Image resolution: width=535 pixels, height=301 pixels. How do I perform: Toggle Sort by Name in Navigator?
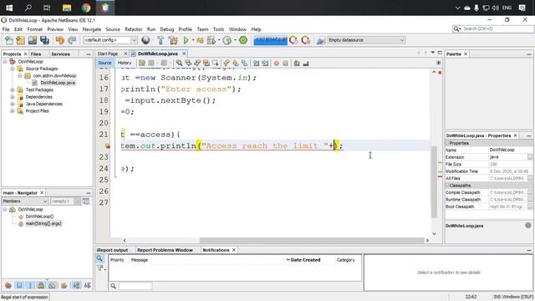click(76, 285)
